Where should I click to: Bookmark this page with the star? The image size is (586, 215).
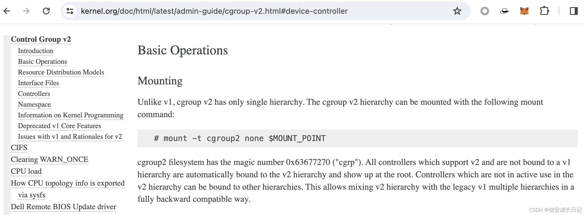(457, 11)
